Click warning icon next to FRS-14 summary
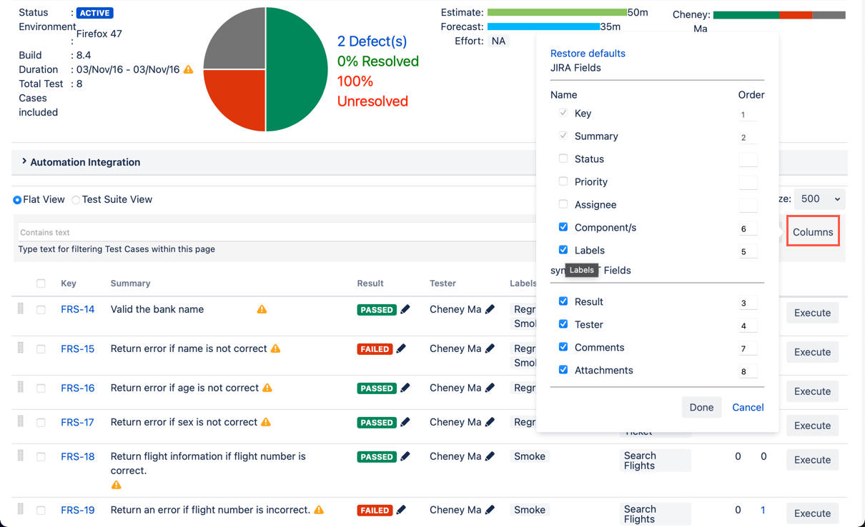This screenshot has width=865, height=527. [x=262, y=309]
